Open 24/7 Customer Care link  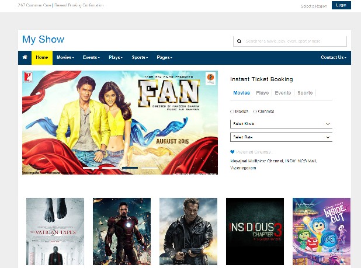click(x=34, y=5)
